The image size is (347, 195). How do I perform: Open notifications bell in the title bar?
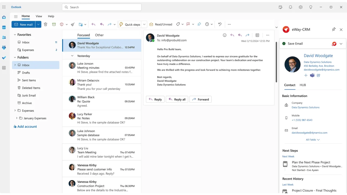pos(290,7)
